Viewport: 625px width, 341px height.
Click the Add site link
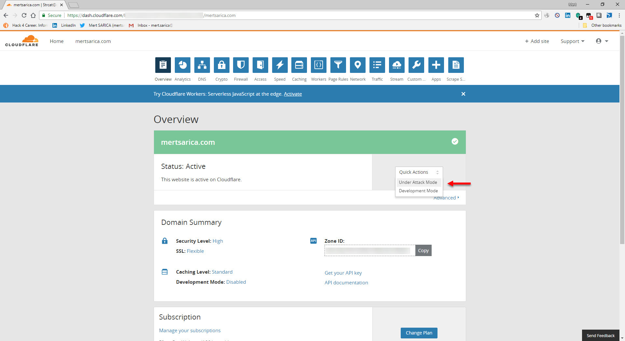[x=537, y=41]
